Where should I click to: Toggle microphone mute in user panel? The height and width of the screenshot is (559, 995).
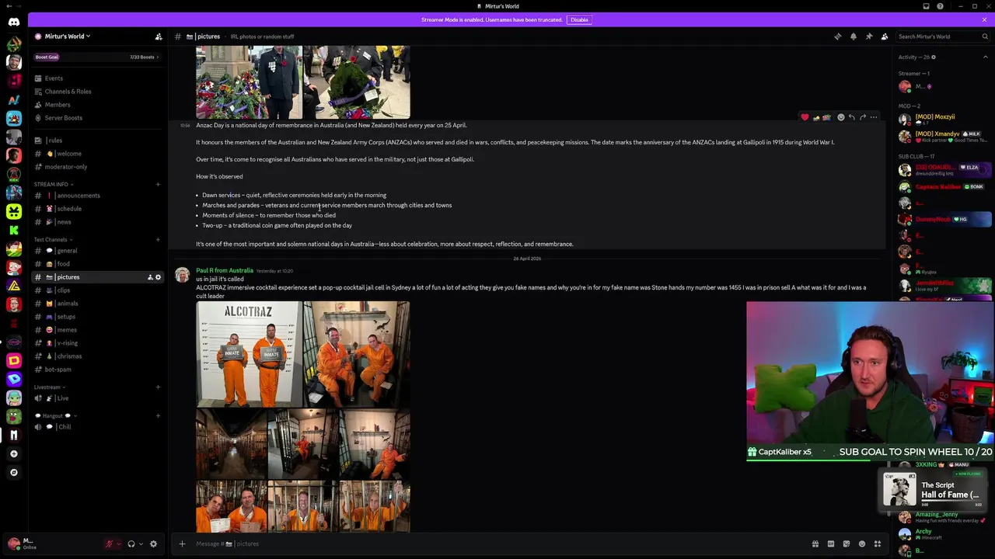coord(109,543)
